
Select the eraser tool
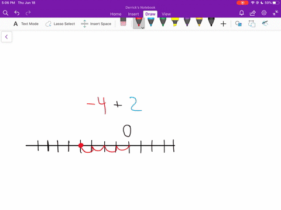coord(123,22)
